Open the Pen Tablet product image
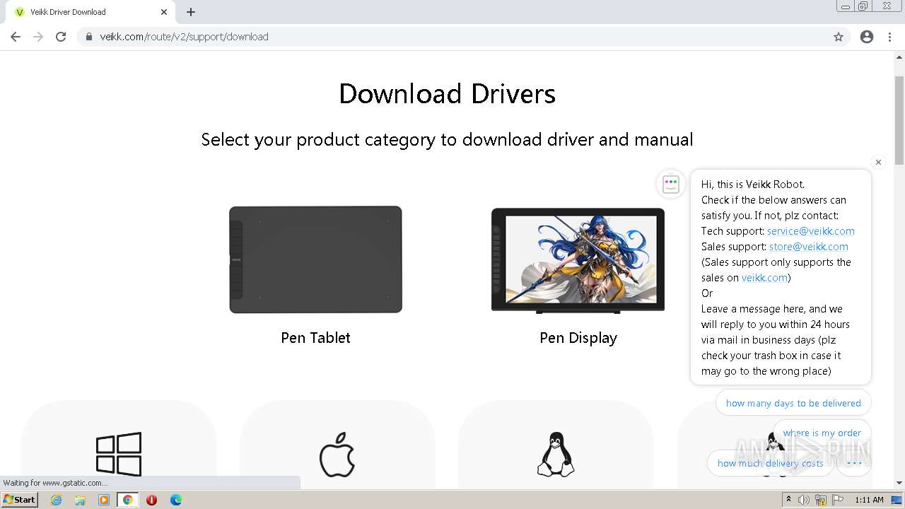Viewport: 905px width, 509px height. point(315,259)
